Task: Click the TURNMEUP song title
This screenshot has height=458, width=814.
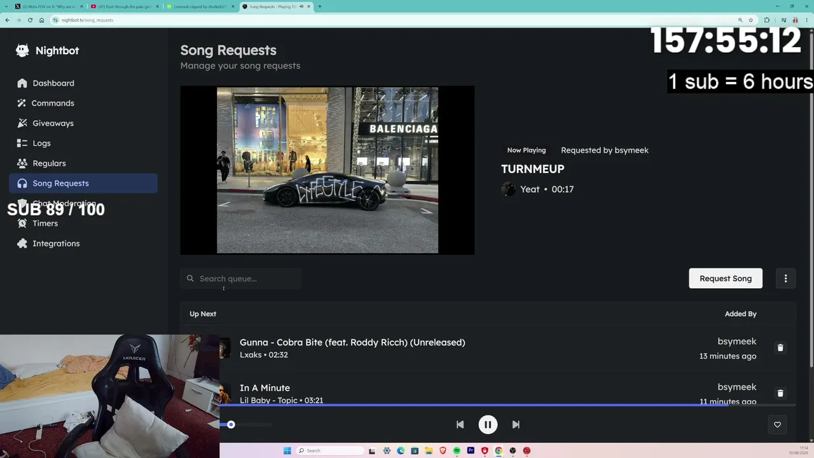Action: point(533,169)
